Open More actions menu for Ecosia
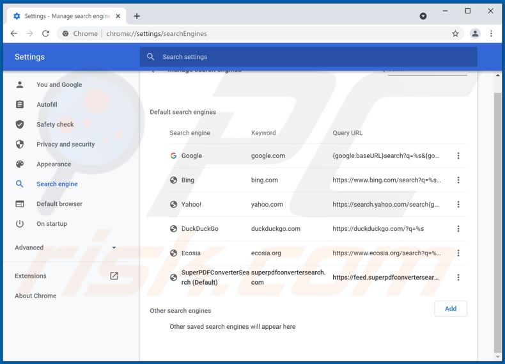Screen dimensions: 505x364 (x=458, y=253)
